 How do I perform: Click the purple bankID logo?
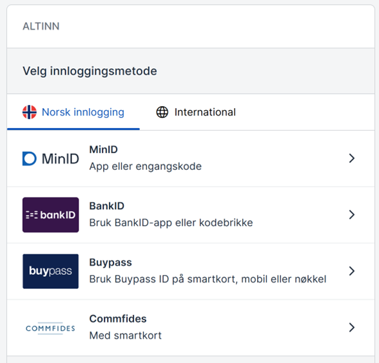point(51,215)
